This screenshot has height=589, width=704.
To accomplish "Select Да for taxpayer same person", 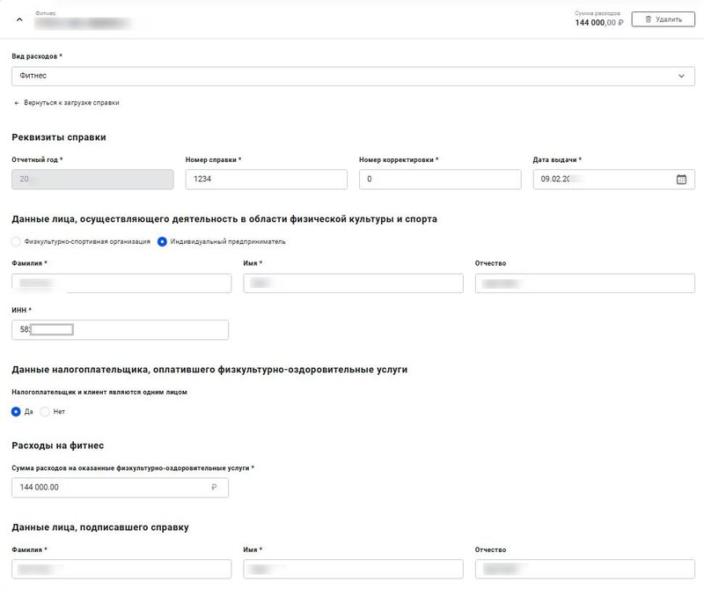I will (x=16, y=411).
